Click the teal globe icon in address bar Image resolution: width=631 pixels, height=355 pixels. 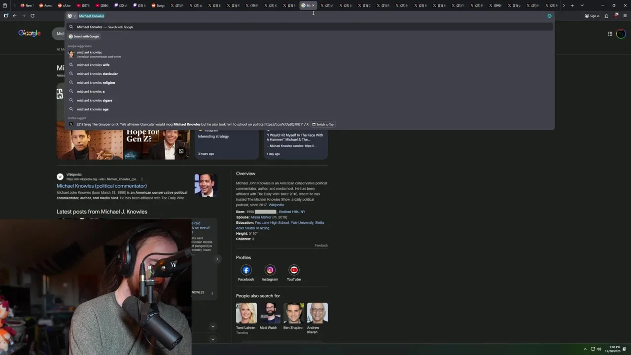549,16
